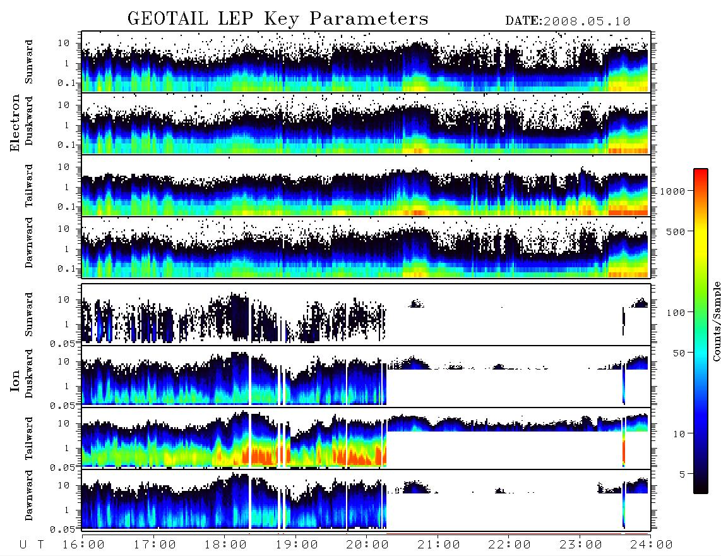Viewport: 721px width, 556px height.
Task: Click the Electron Duskward spectrogram panel
Action: point(366,123)
